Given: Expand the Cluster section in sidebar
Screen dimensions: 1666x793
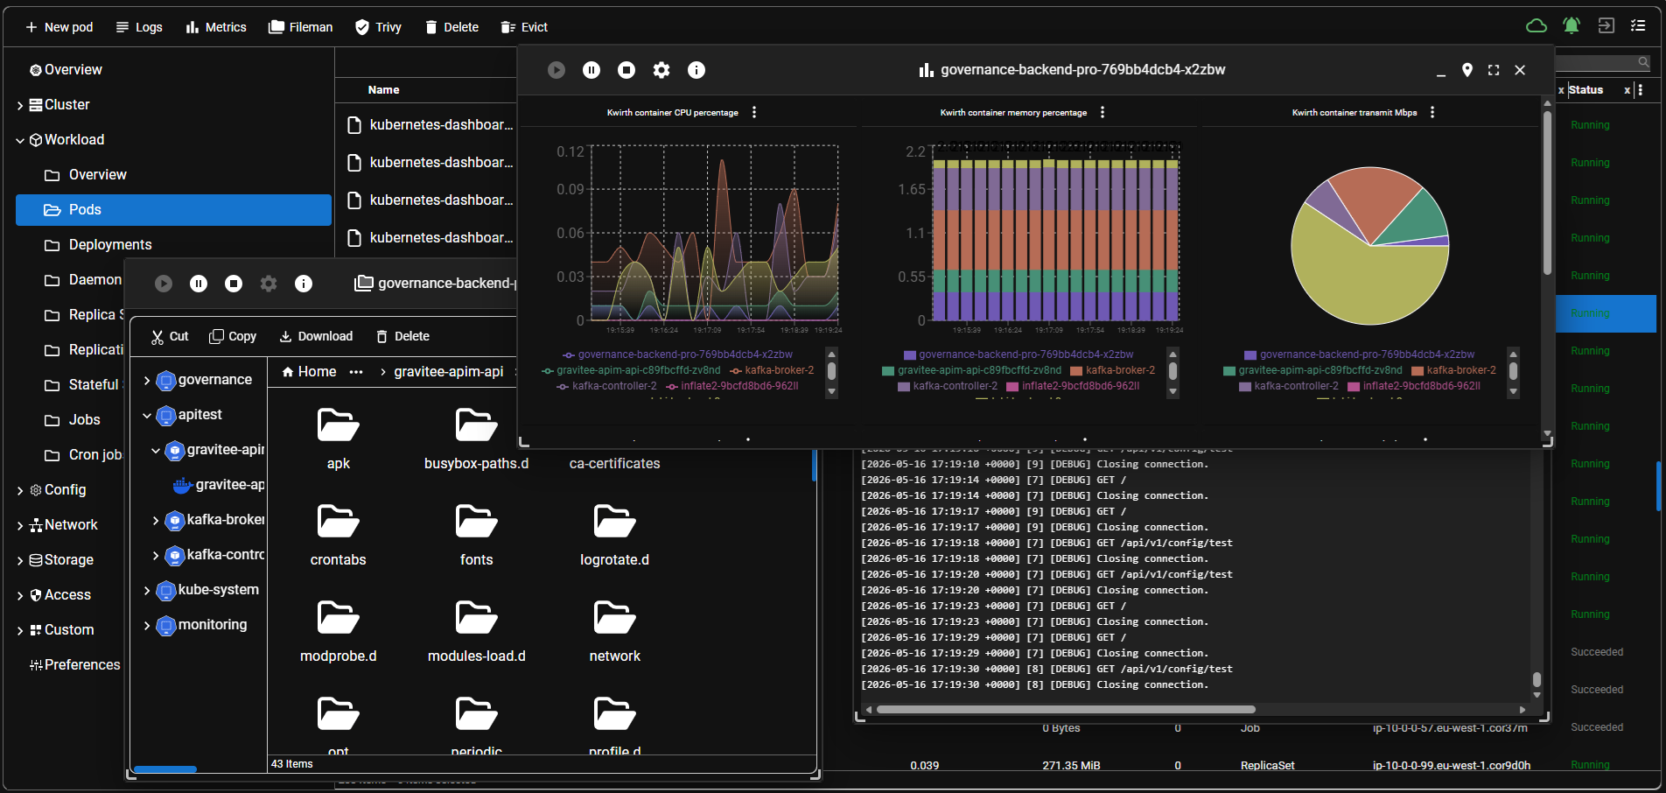Looking at the screenshot, I should [x=20, y=105].
